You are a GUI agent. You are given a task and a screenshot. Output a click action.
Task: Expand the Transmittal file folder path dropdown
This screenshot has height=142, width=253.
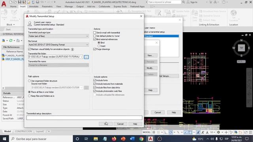81,57
